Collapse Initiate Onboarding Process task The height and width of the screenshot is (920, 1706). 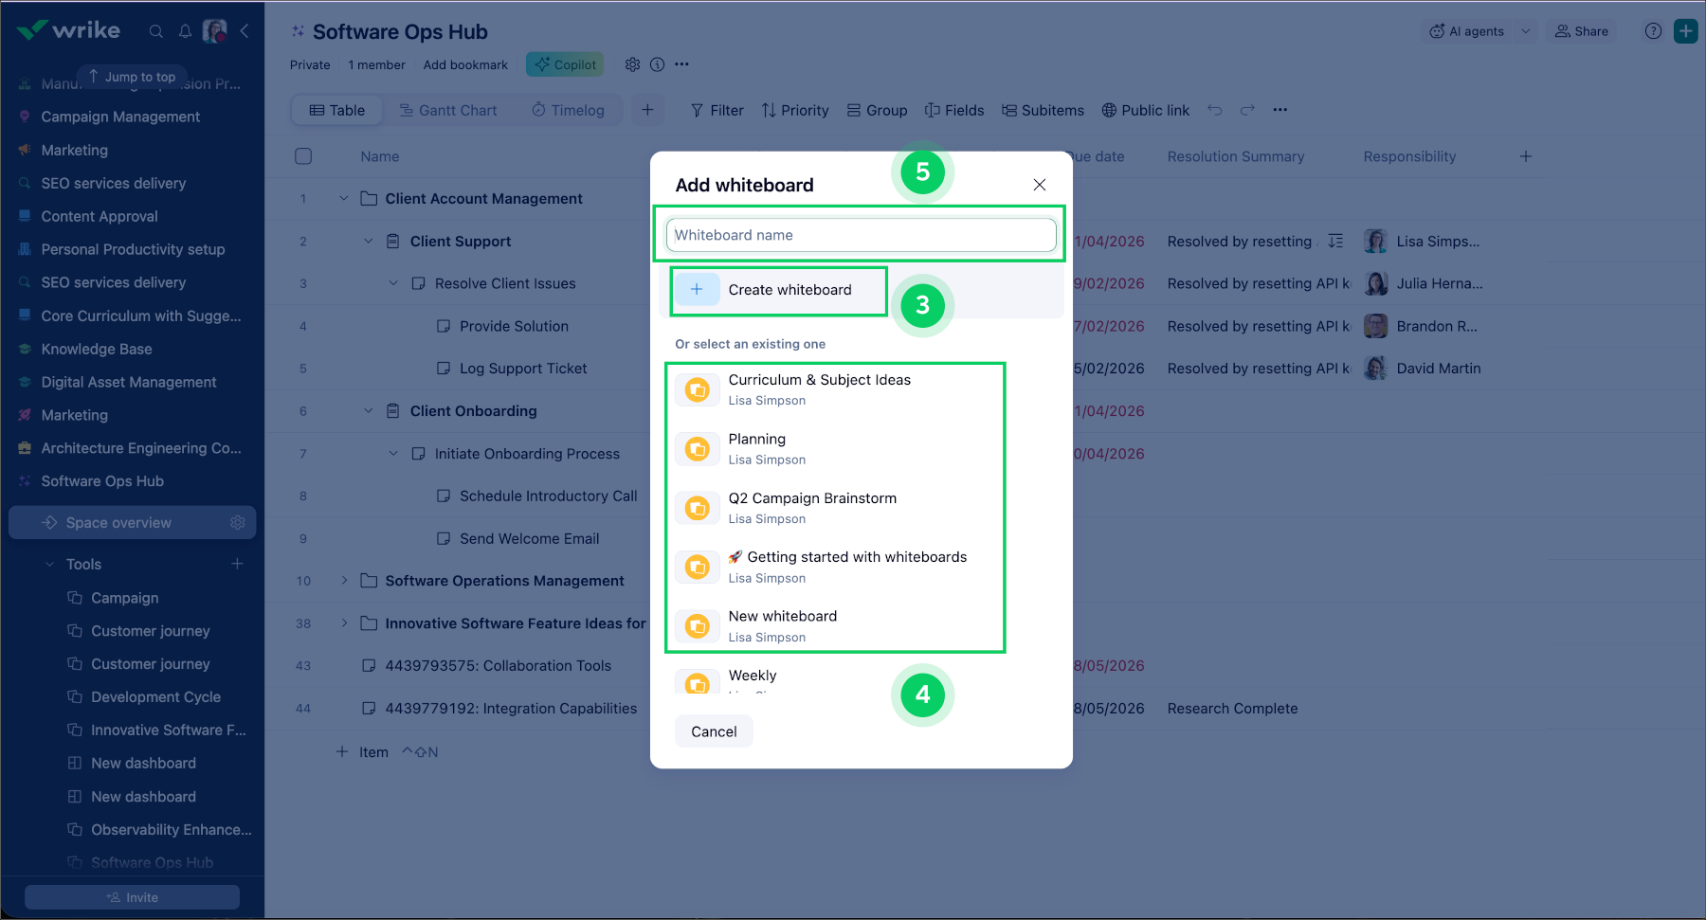[x=393, y=454]
